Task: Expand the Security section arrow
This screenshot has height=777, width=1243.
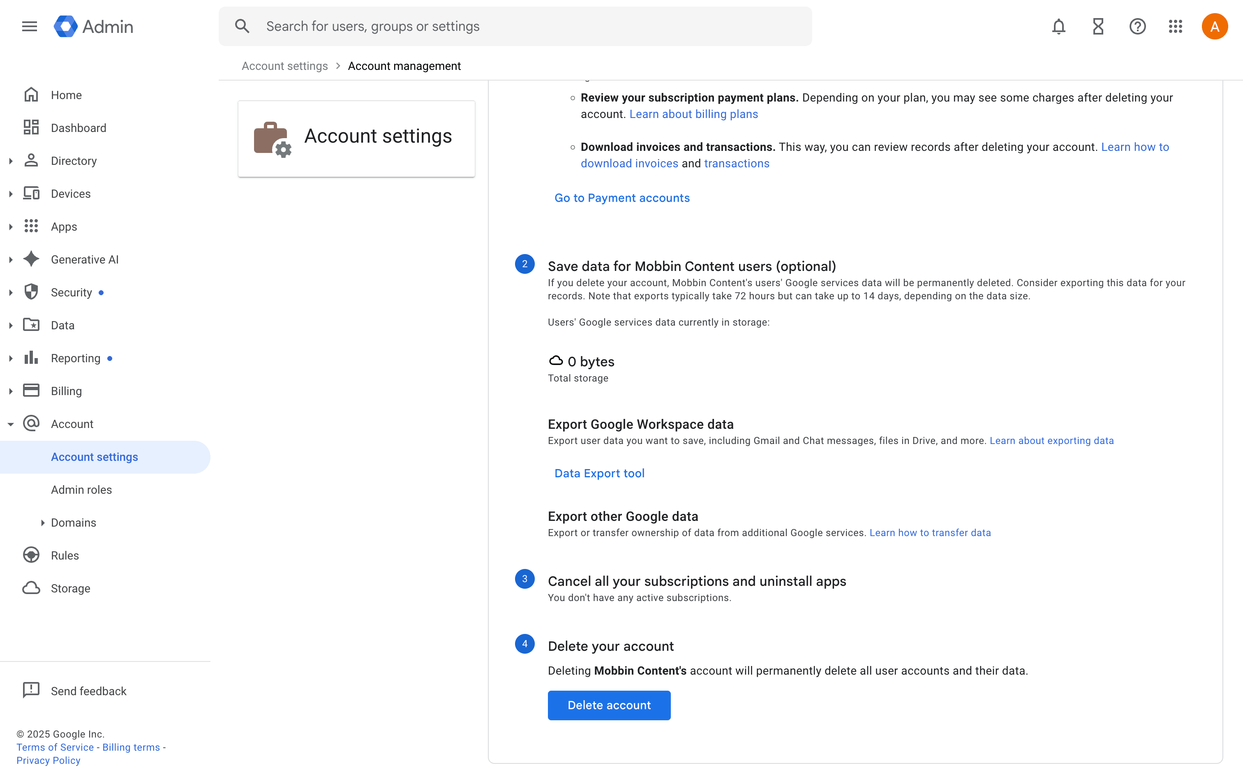Action: click(11, 292)
